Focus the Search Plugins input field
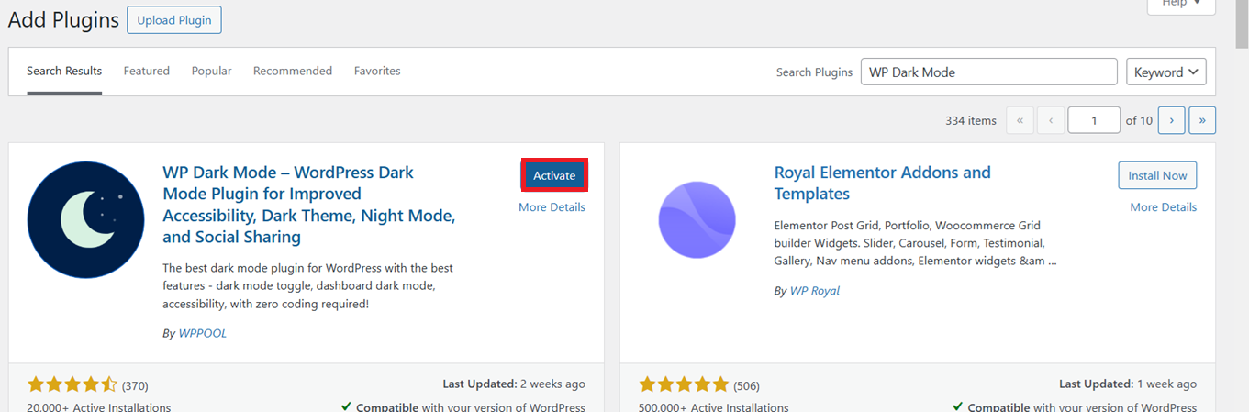This screenshot has width=1249, height=412. click(988, 72)
